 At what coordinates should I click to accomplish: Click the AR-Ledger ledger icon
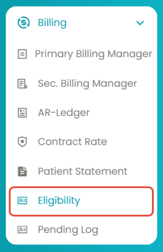pyautogui.click(x=22, y=113)
